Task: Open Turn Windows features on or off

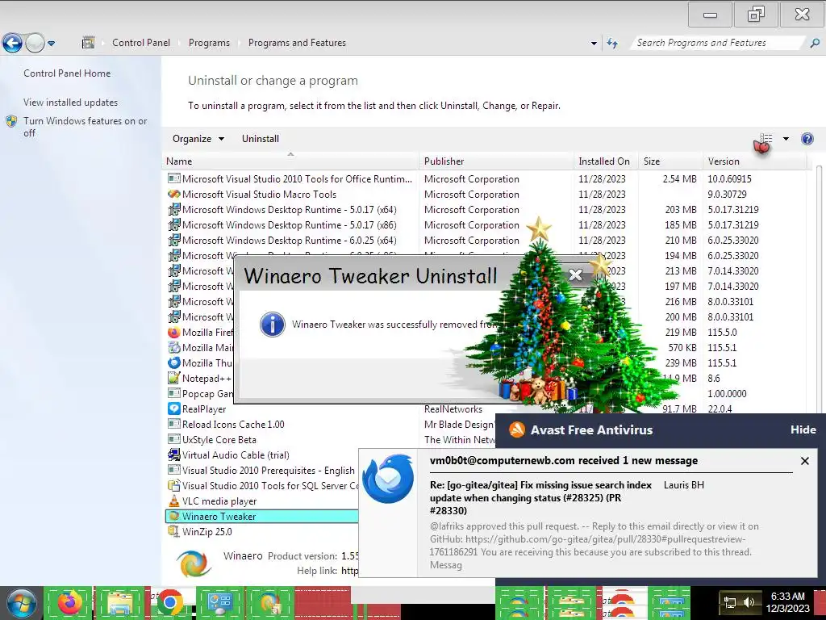Action: (86, 127)
